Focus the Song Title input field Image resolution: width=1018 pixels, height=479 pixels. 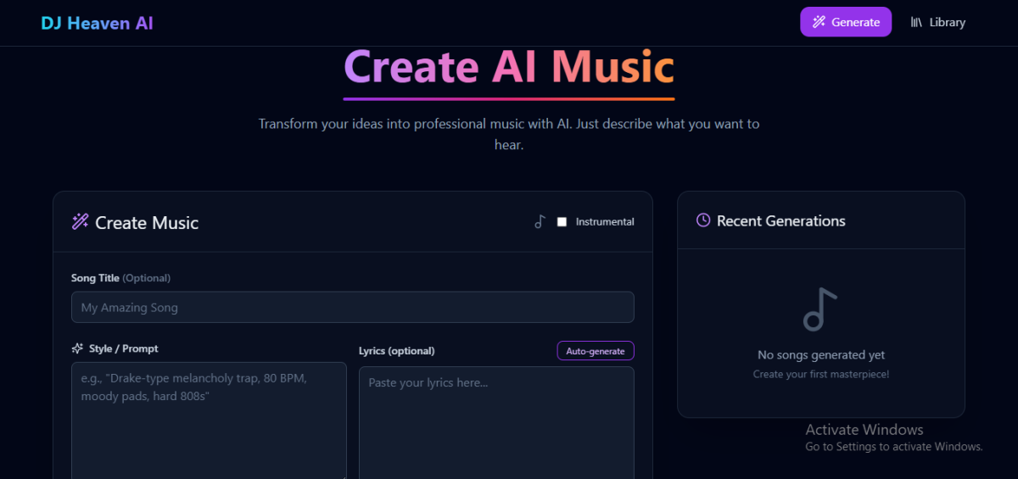pos(352,307)
